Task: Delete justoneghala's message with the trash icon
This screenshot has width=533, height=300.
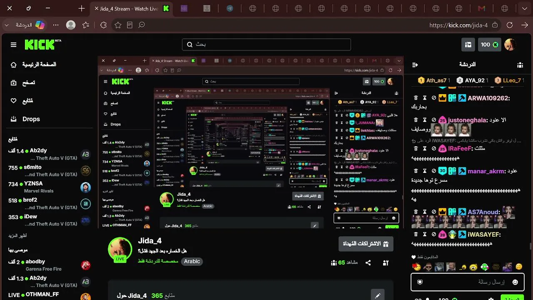Action: [x=416, y=120]
